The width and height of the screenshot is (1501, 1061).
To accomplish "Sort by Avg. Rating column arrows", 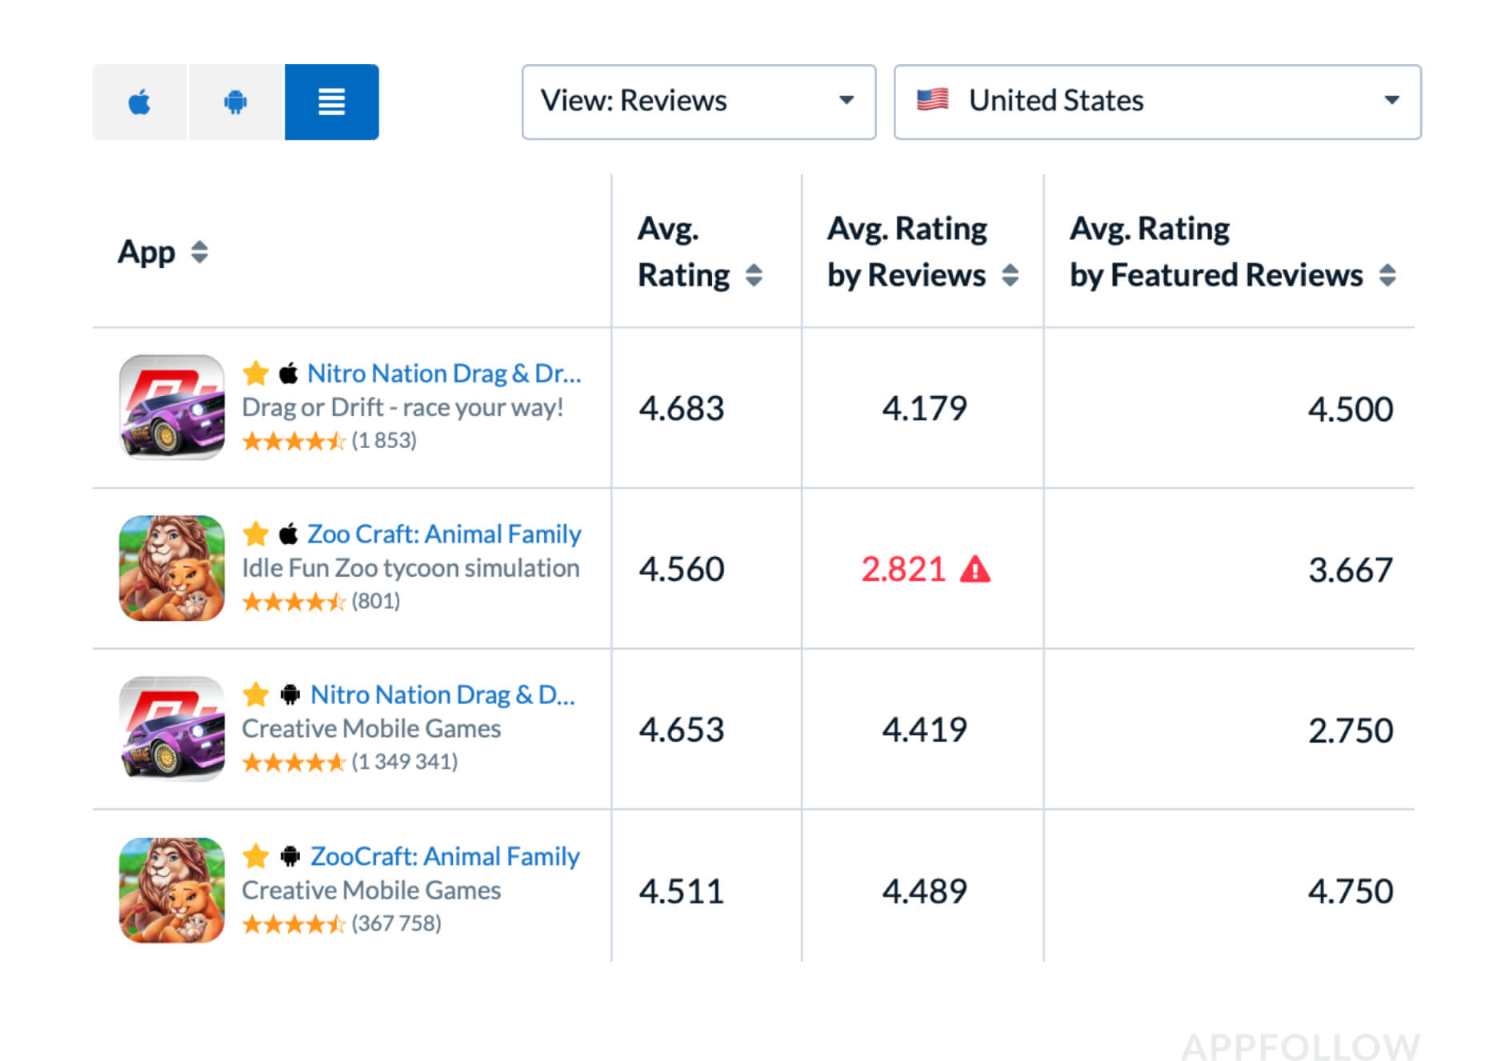I will (x=754, y=275).
